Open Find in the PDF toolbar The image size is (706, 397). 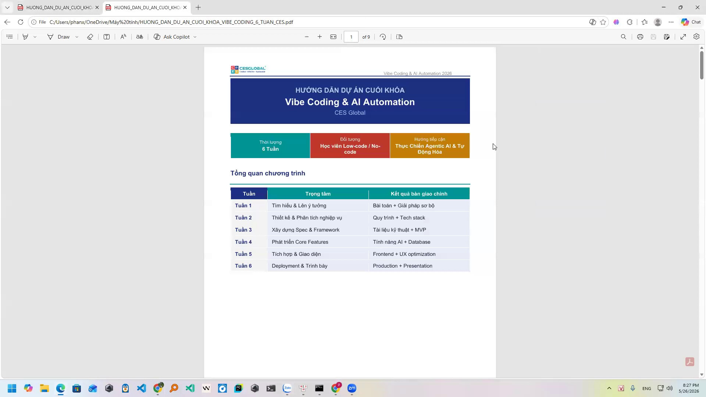(624, 37)
